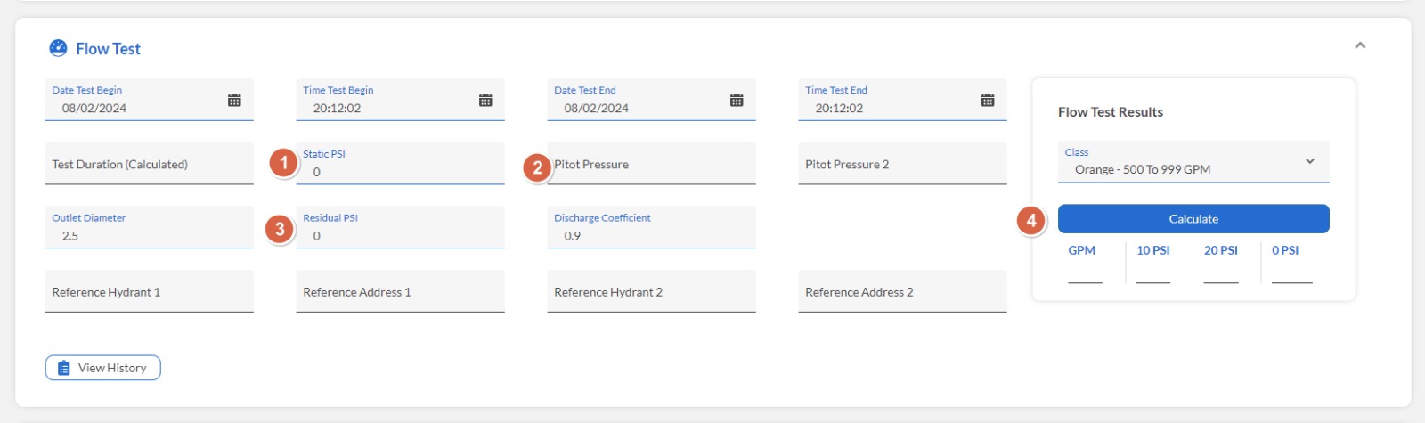This screenshot has width=1425, height=423.
Task: Click the Reference Address 2 field
Action: pyautogui.click(x=902, y=292)
